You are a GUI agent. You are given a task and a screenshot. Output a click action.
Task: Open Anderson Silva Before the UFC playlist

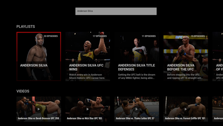186,56
